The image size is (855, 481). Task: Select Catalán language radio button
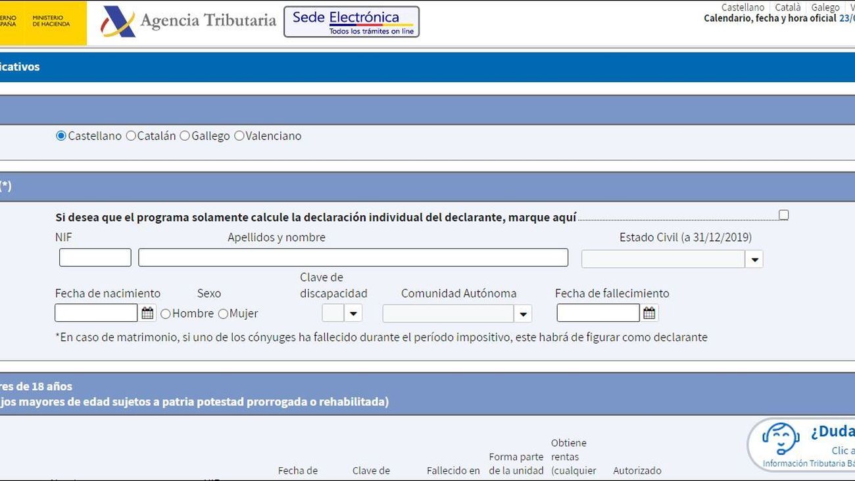131,136
